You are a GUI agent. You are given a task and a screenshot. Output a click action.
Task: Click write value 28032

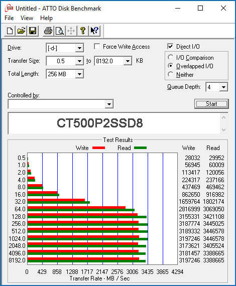(192, 158)
